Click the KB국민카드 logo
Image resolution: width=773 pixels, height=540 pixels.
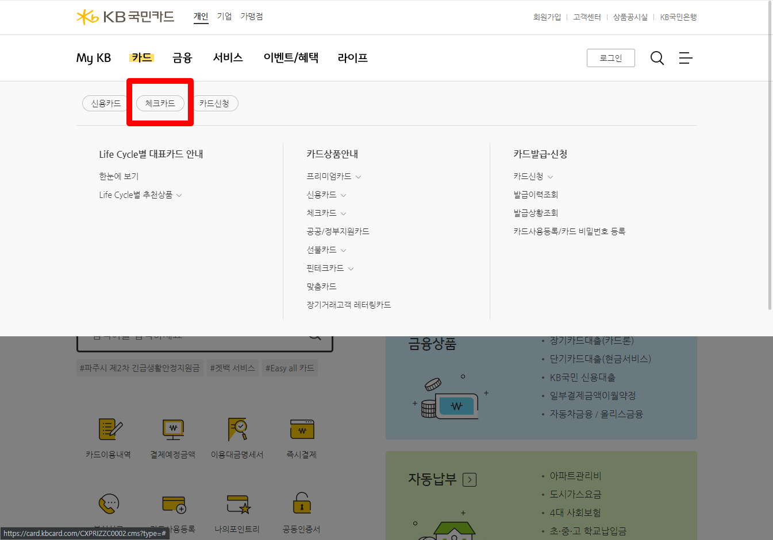[125, 17]
